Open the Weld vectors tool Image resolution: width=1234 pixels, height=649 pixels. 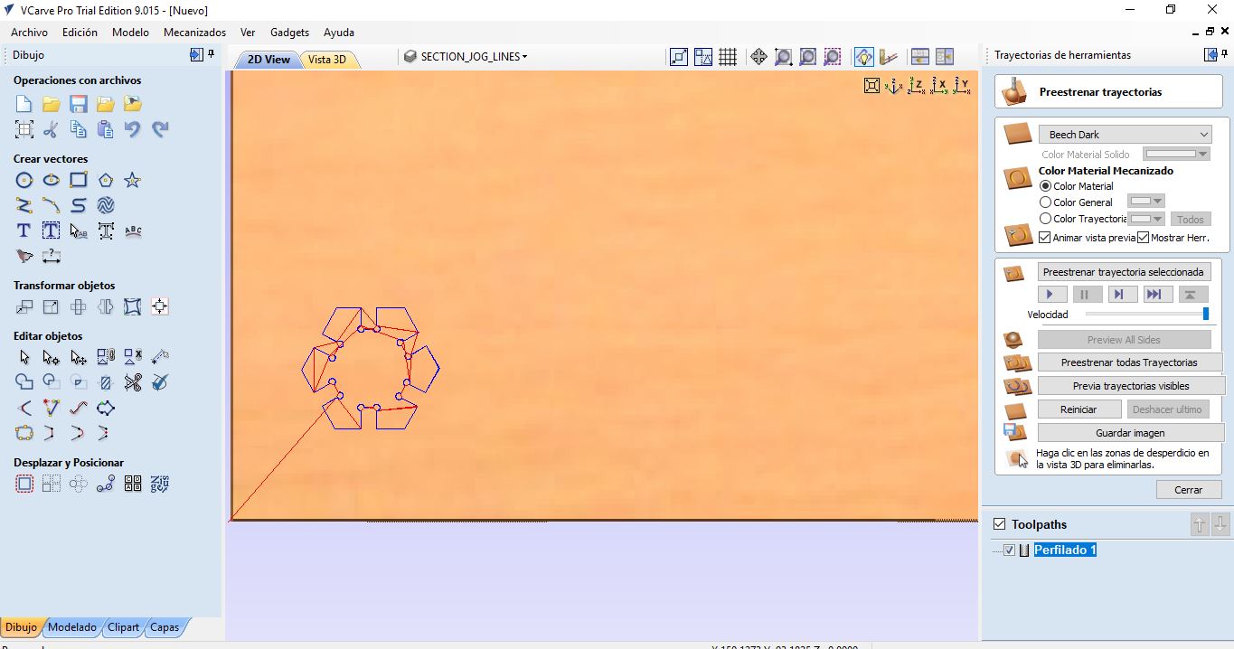click(x=24, y=382)
